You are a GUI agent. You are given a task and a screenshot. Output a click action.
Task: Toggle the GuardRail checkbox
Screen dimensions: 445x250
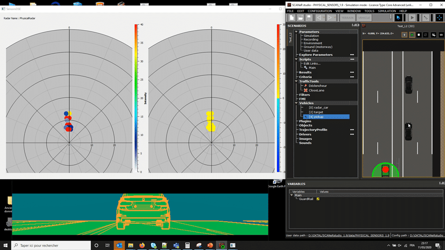point(318,199)
